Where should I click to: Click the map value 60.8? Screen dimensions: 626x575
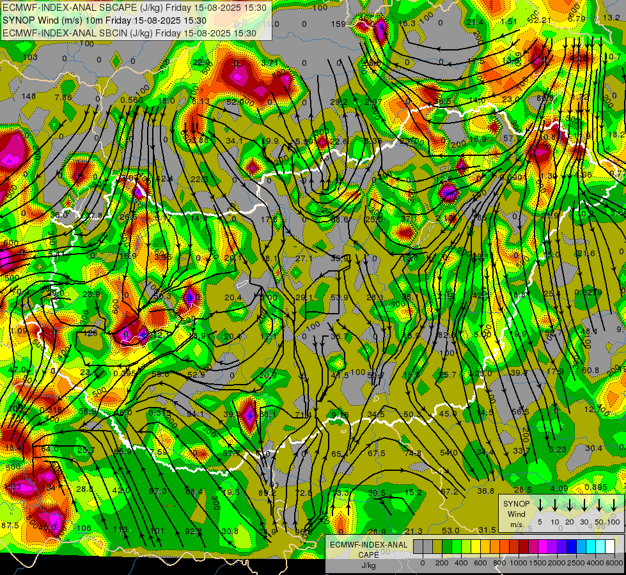(590, 371)
